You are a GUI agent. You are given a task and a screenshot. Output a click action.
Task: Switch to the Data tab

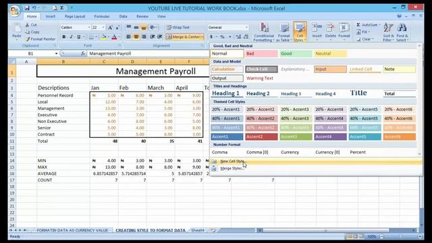point(123,16)
